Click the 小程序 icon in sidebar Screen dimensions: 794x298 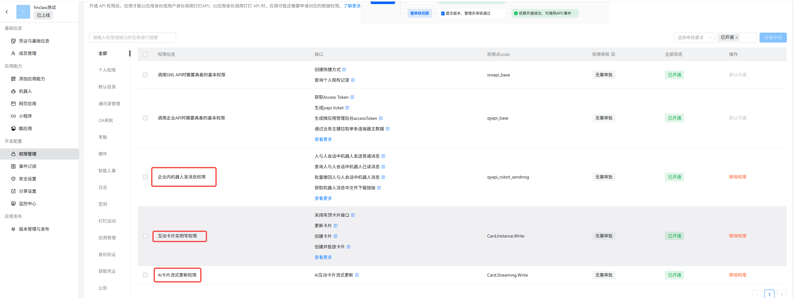(13, 116)
